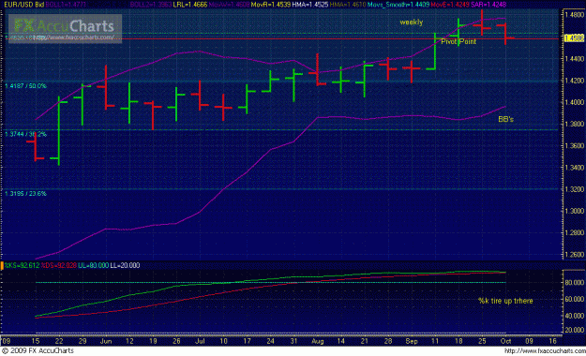
Task: Click the Sep date axis label
Action: pyautogui.click(x=411, y=341)
